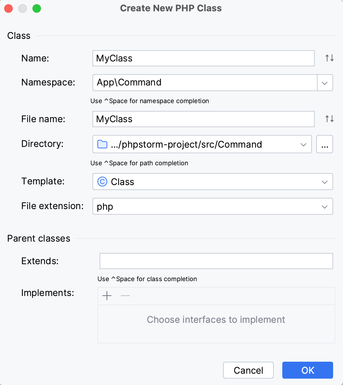The height and width of the screenshot is (385, 343).
Task: Confirm class creation with OK
Action: 307,370
